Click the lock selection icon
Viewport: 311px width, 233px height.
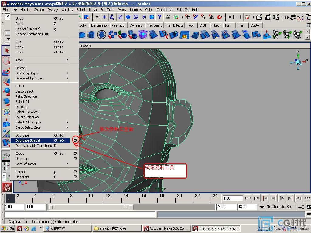coord(168,17)
